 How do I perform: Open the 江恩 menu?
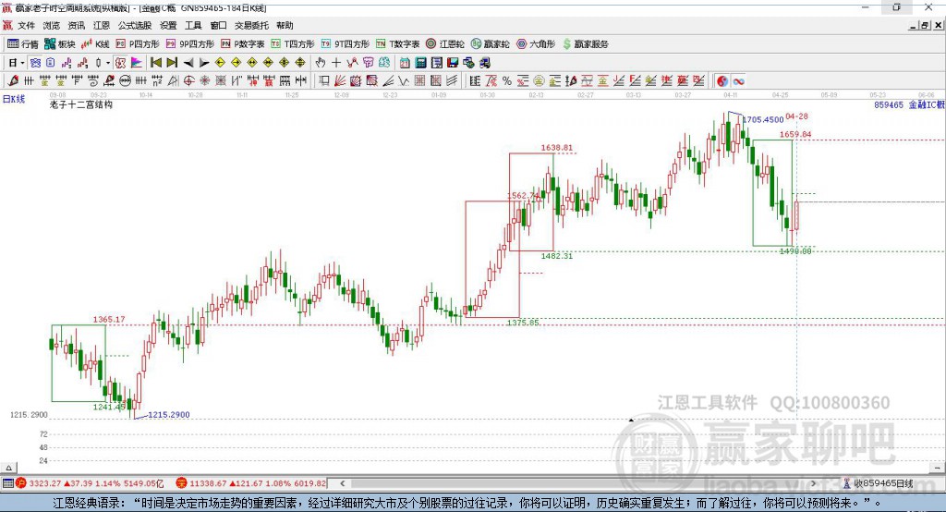(x=102, y=25)
